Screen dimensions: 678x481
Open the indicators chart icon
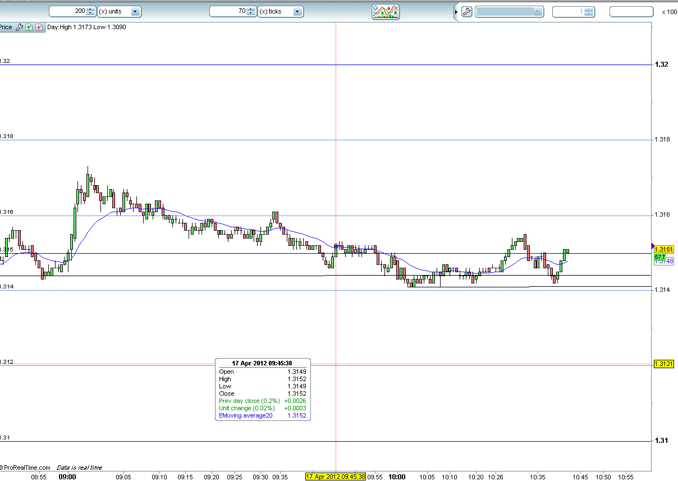386,11
